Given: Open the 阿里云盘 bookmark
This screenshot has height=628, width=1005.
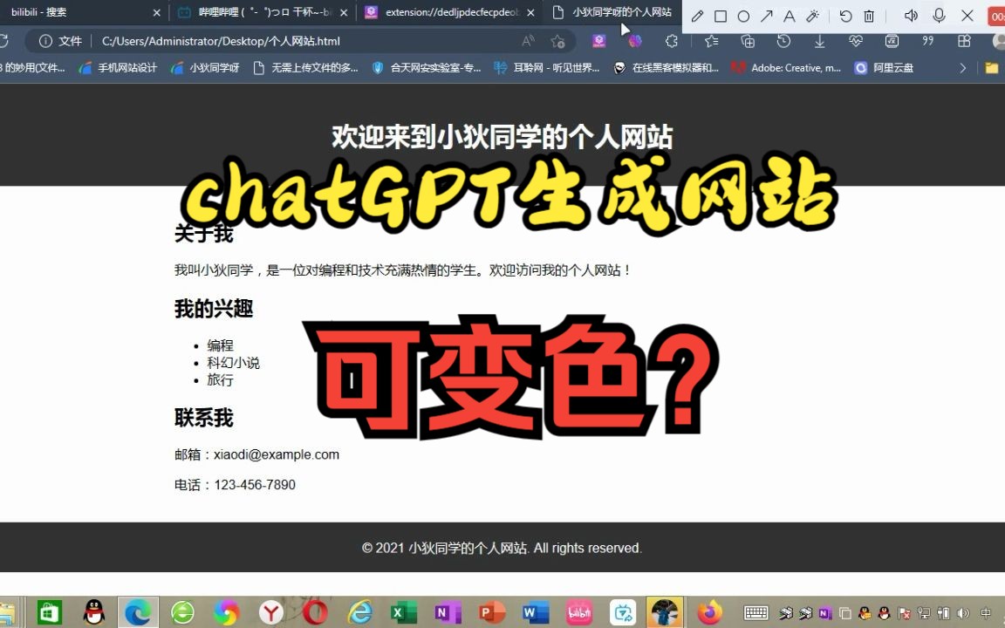Looking at the screenshot, I should (x=884, y=68).
